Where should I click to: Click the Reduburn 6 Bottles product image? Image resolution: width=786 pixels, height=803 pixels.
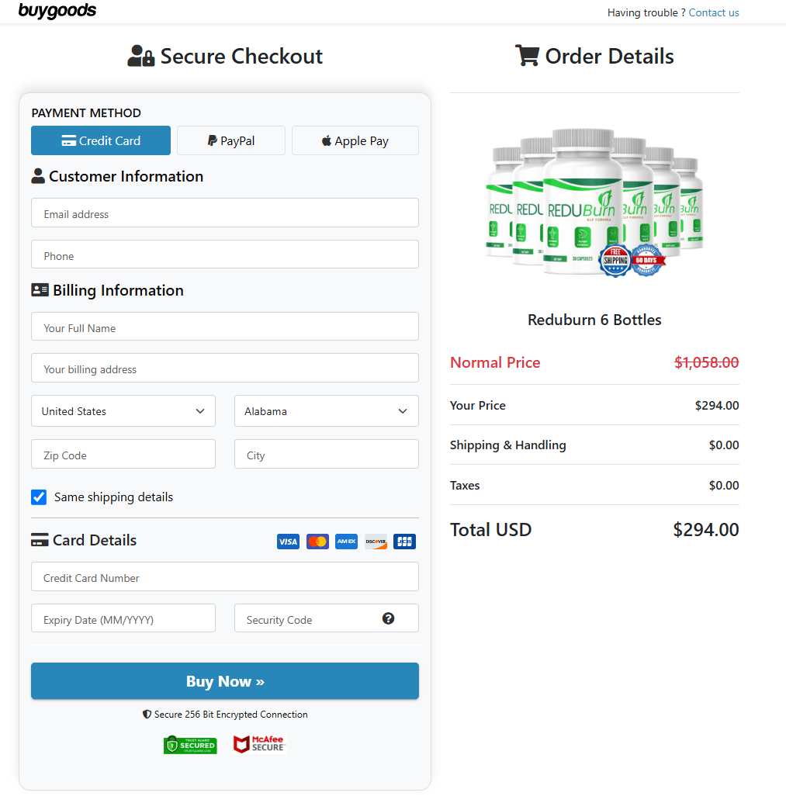594,200
